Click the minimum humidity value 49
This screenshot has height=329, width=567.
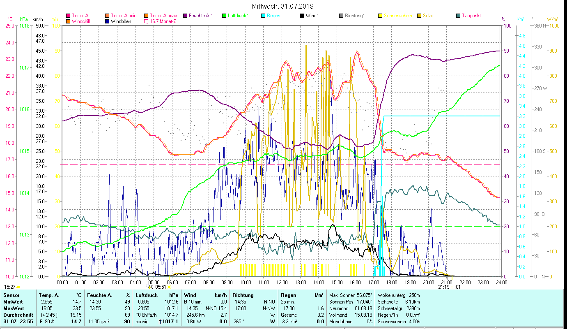(x=127, y=301)
